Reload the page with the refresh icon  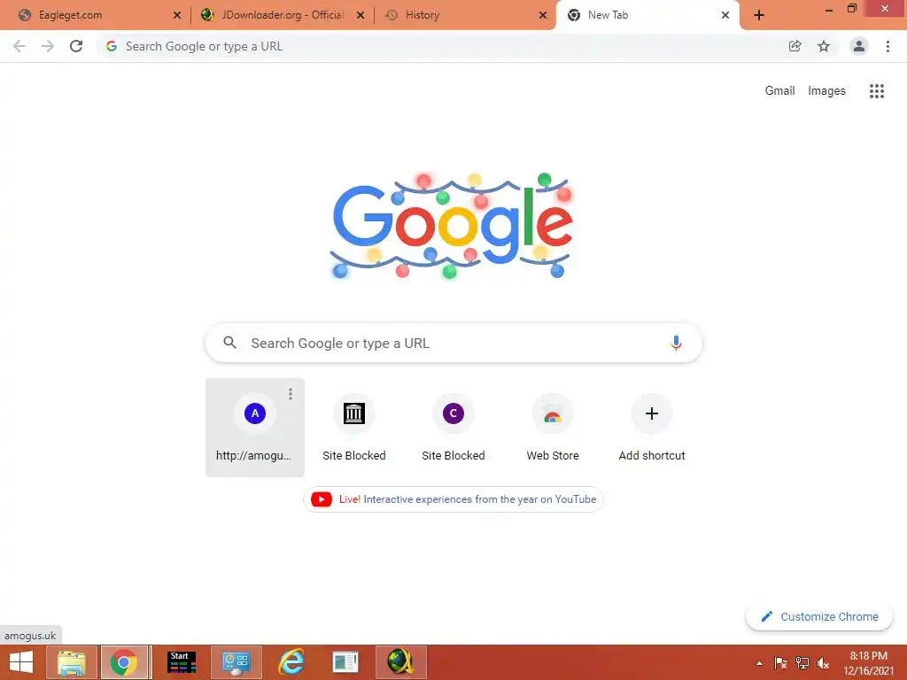[x=76, y=46]
